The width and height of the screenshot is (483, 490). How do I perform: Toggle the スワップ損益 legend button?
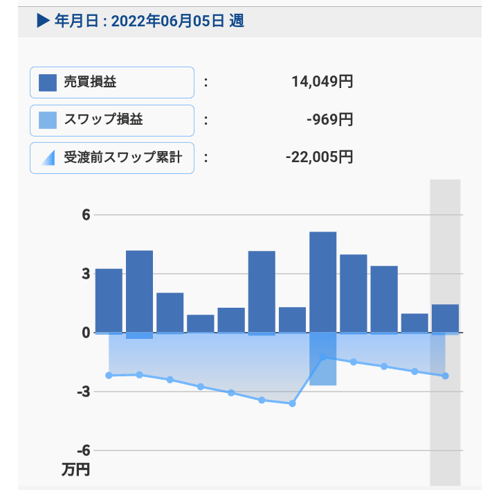pyautogui.click(x=111, y=120)
